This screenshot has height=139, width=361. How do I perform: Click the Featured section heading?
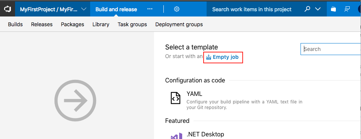(x=177, y=121)
